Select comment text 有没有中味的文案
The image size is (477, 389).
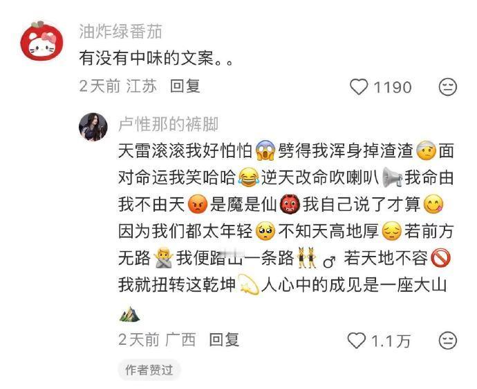pyautogui.click(x=147, y=58)
